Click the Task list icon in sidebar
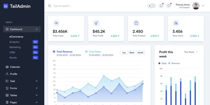 point(7,81)
